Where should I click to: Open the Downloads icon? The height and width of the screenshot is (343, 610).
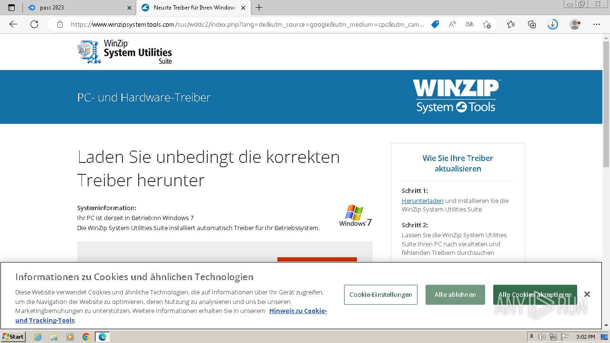(553, 24)
